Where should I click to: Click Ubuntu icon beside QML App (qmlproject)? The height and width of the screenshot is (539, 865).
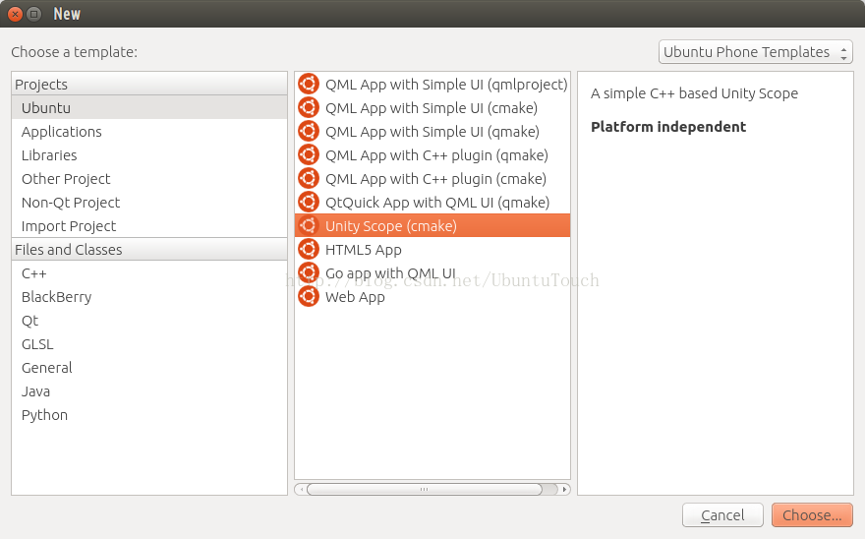309,84
